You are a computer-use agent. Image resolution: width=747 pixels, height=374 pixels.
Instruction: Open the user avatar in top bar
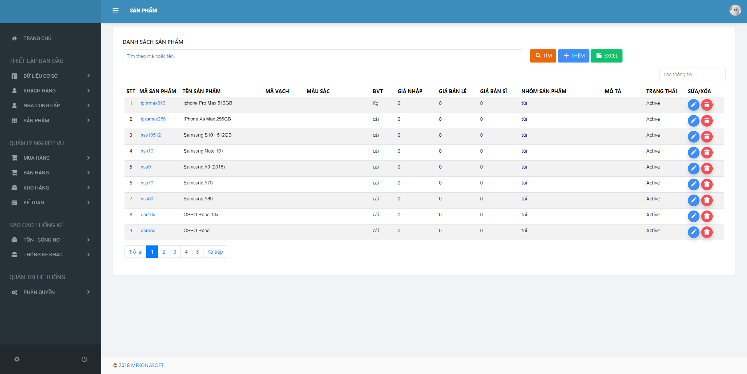735,10
